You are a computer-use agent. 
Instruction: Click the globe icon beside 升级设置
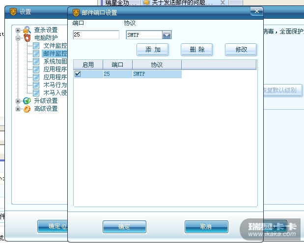tap(27, 101)
